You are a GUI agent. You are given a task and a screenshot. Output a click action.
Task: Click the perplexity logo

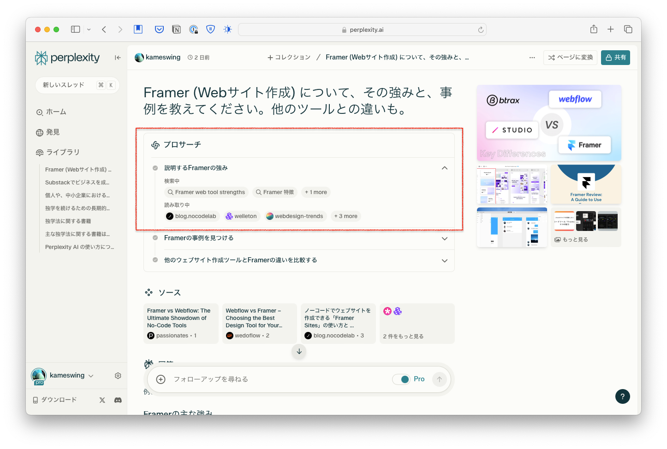[67, 58]
